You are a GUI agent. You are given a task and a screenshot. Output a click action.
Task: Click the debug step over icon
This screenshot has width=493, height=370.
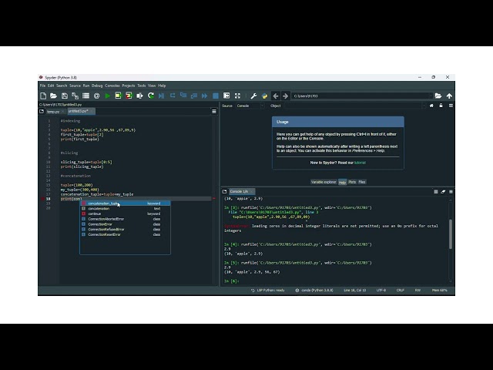click(173, 96)
